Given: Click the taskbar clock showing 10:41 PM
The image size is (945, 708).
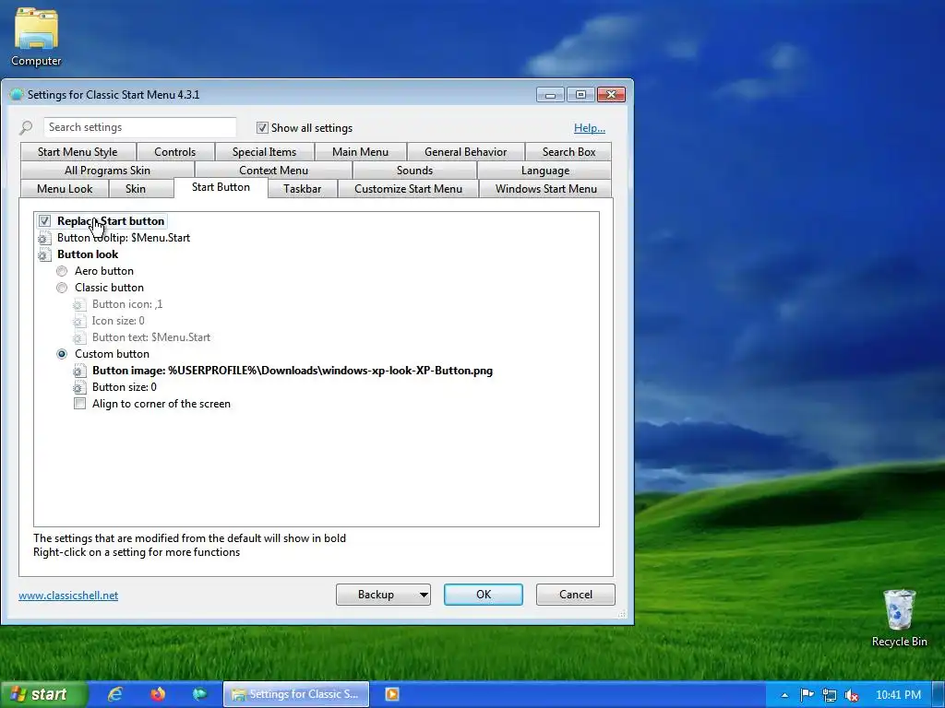Looking at the screenshot, I should [x=898, y=695].
